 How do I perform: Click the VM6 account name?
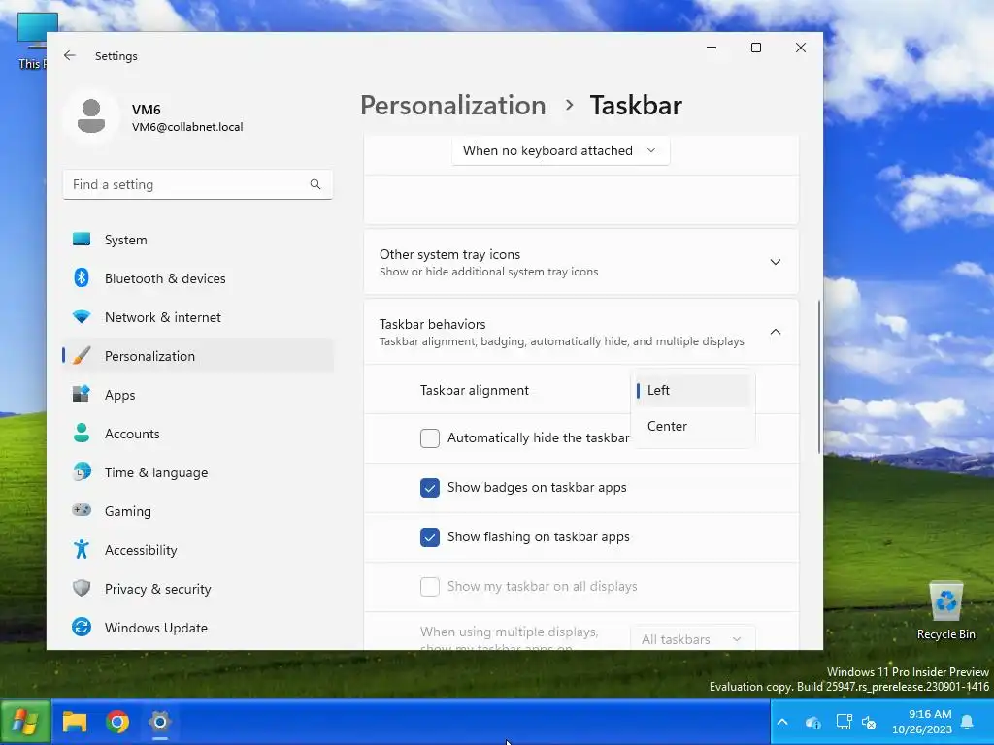(x=147, y=110)
